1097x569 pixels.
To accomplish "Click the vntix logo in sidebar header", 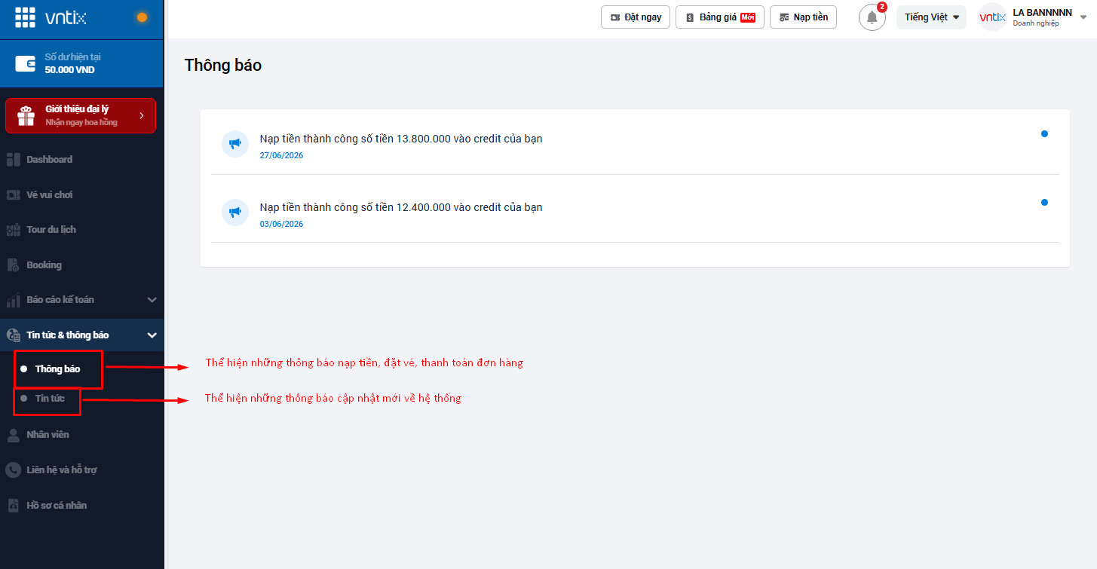I will click(66, 17).
